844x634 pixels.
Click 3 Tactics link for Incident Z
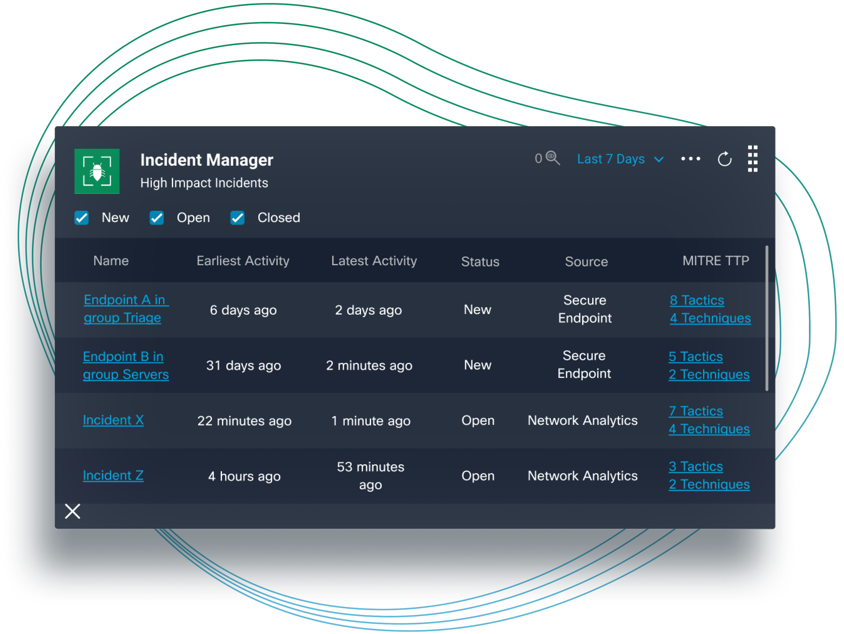(x=695, y=466)
